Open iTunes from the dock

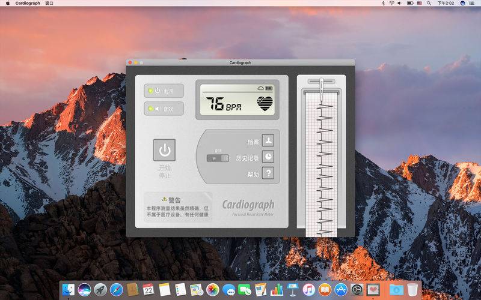point(308,289)
